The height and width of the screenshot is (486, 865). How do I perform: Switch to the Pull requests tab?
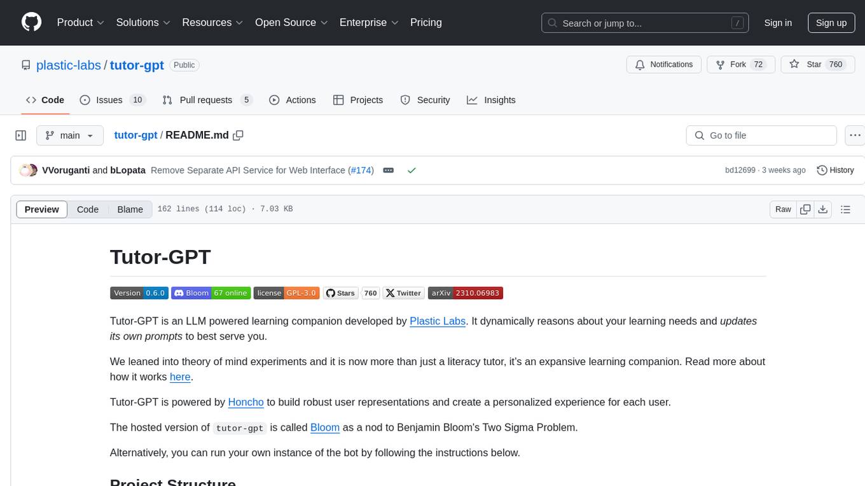click(x=207, y=100)
